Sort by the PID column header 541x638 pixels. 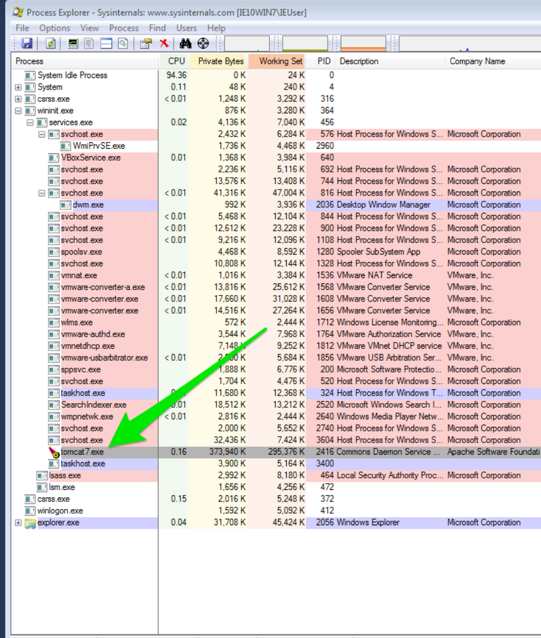321,61
